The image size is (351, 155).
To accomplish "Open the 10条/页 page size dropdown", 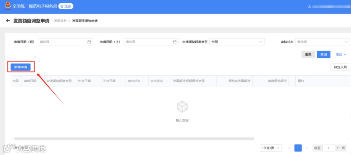I will (271, 148).
